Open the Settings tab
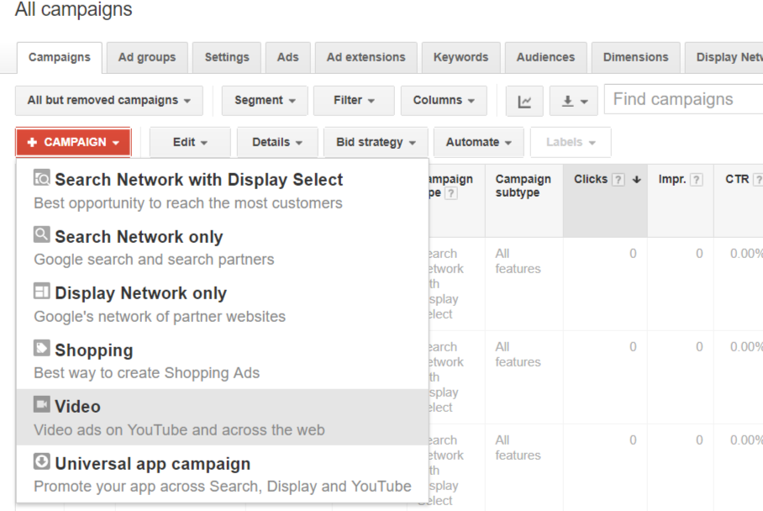763x511 pixels. coord(227,57)
